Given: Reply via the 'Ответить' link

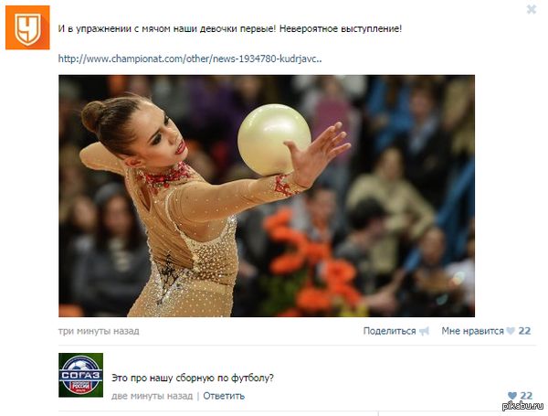Looking at the screenshot, I should (224, 396).
